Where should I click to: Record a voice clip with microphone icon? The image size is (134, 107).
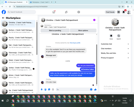coord(42,89)
